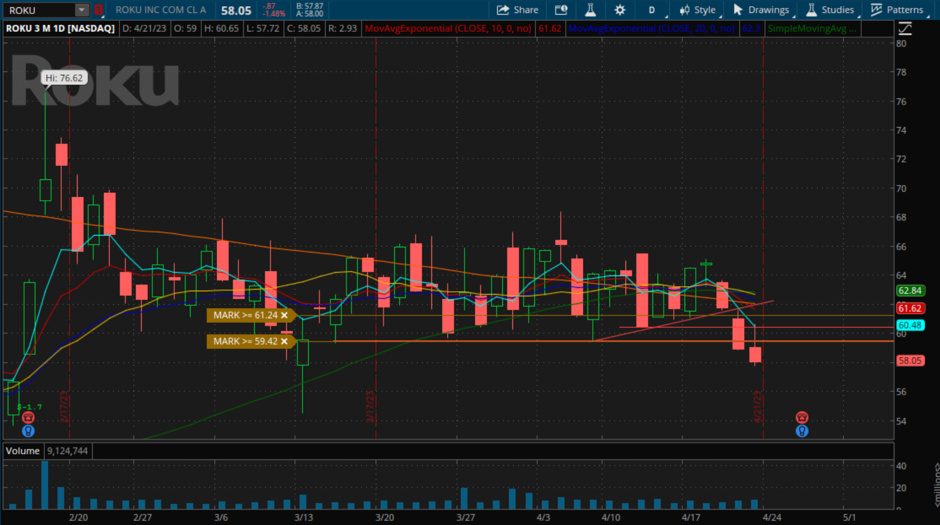The image size is (940, 525).
Task: Click the ROKU 3 M 1D [NASDAQ] label
Action: pyautogui.click(x=60, y=28)
